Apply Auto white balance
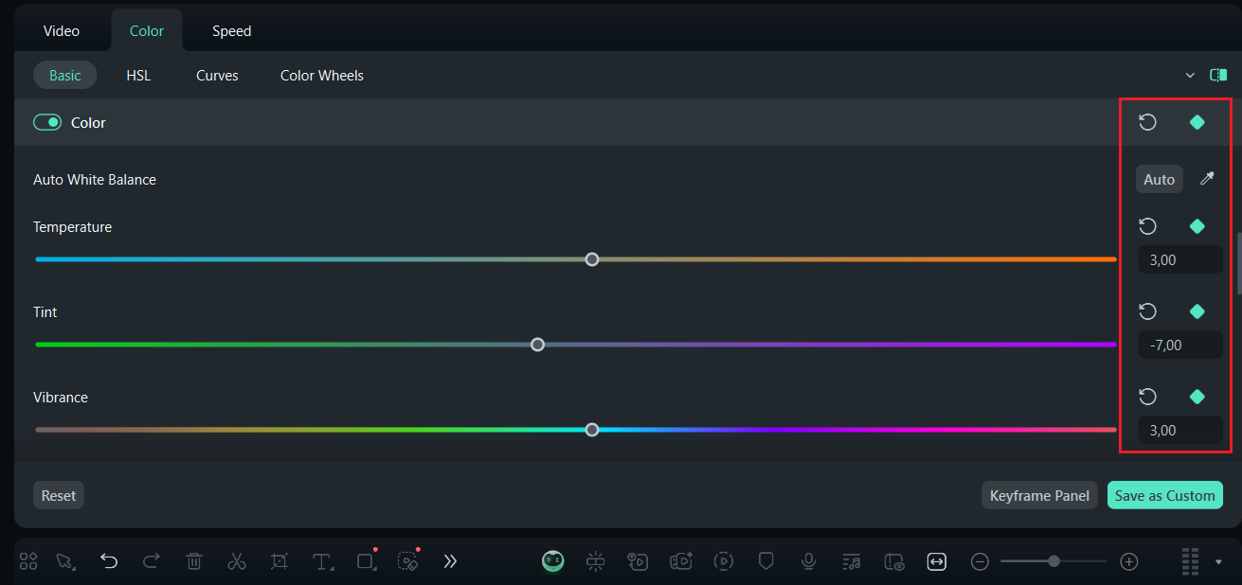The width and height of the screenshot is (1242, 585). [1159, 179]
